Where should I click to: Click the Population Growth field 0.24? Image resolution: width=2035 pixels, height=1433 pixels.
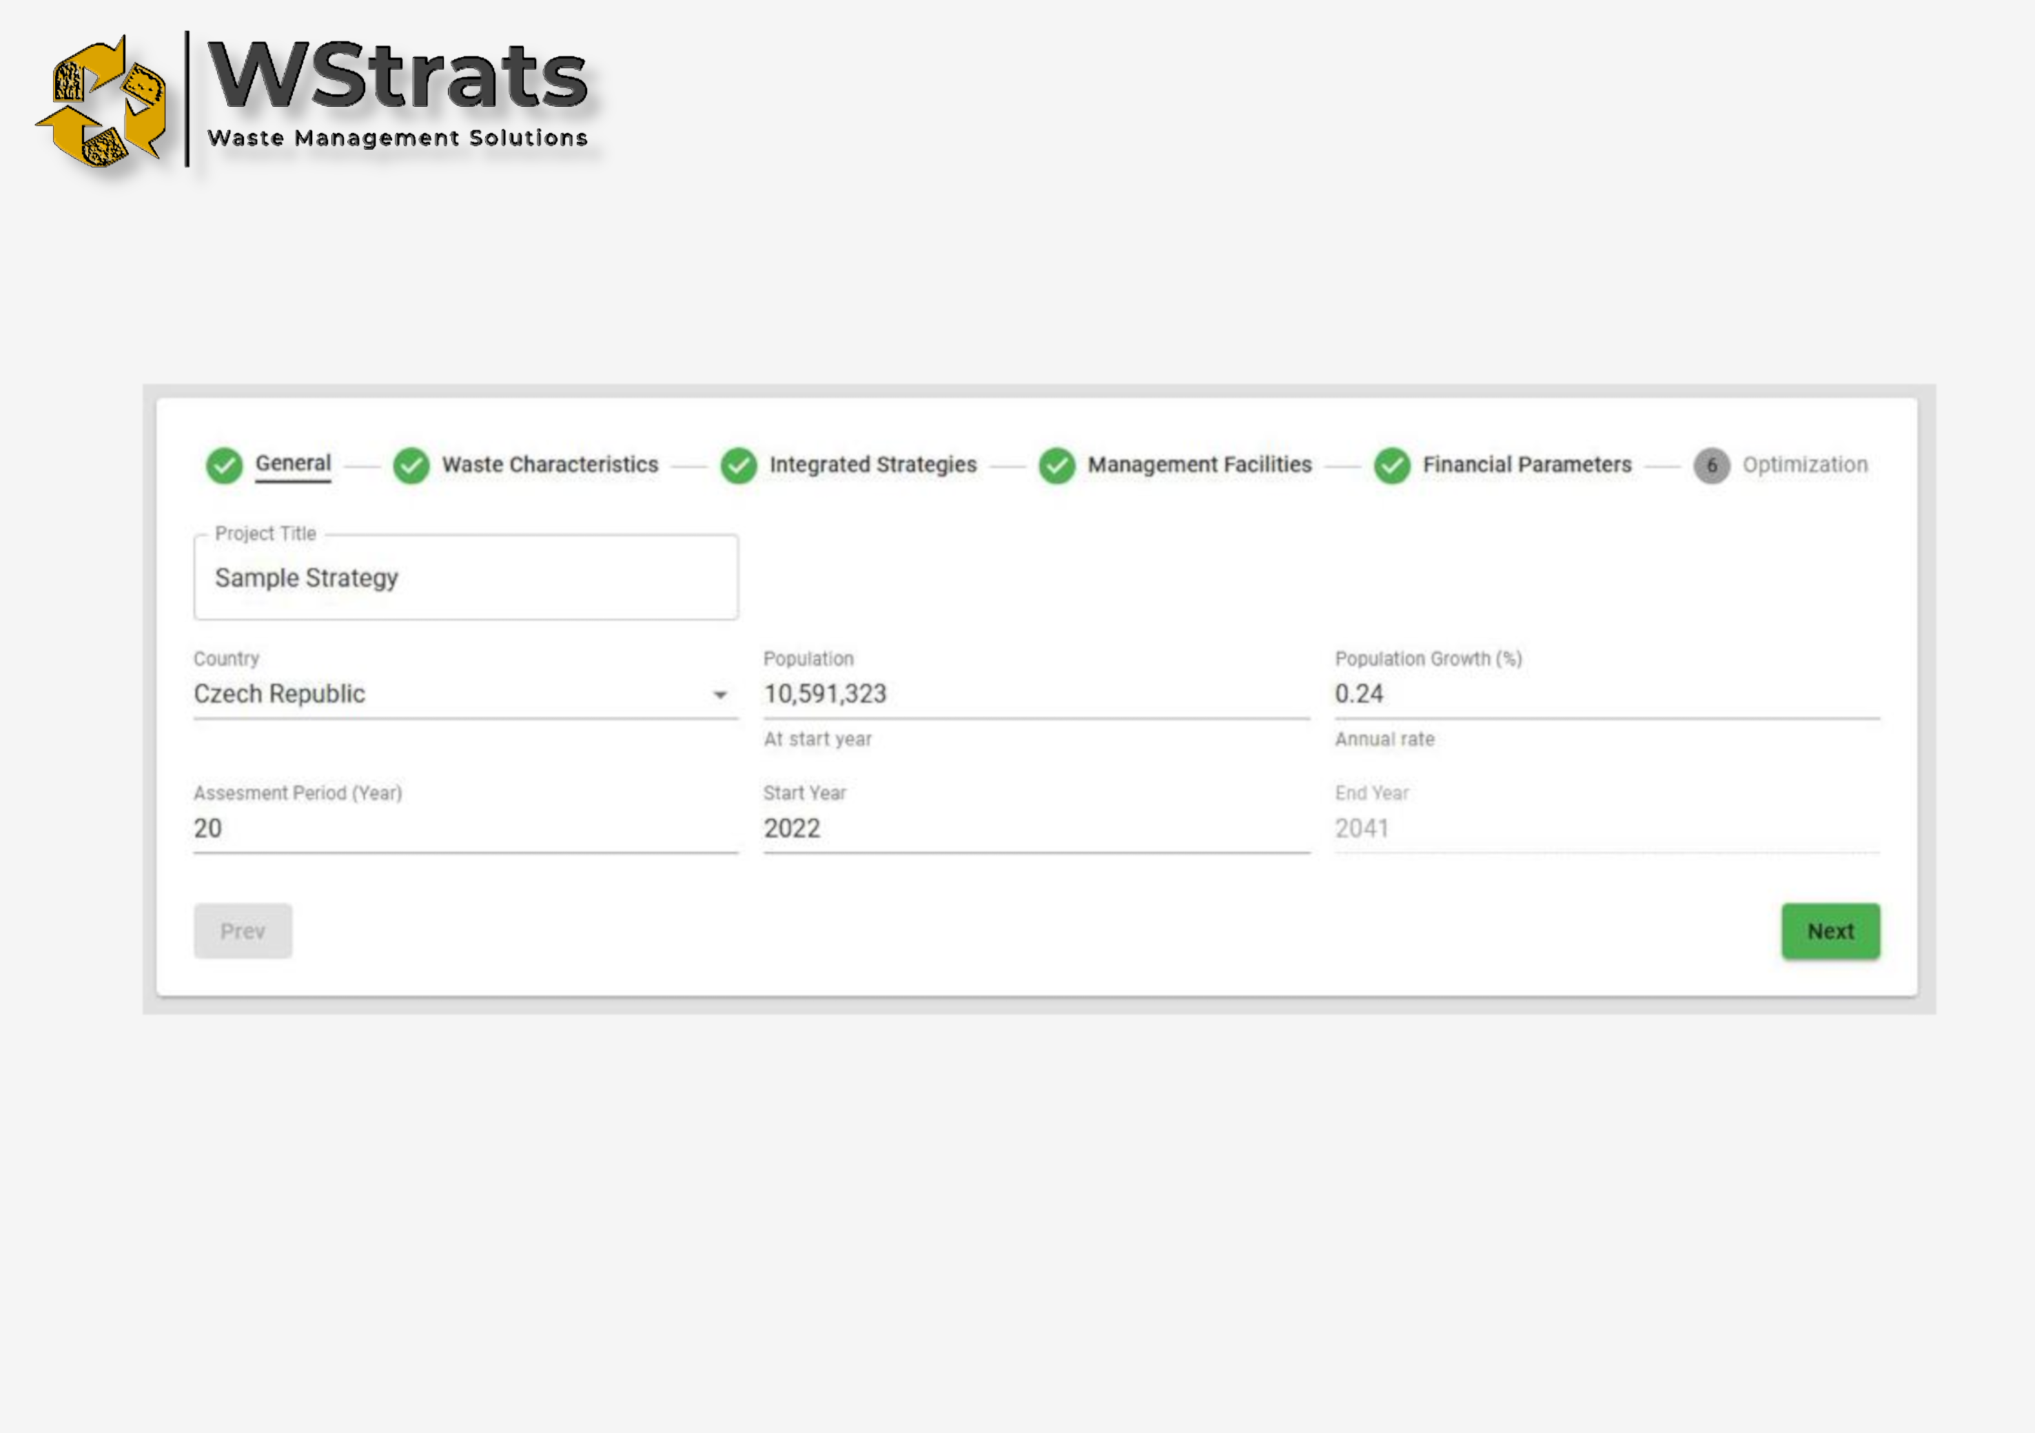tap(1607, 694)
